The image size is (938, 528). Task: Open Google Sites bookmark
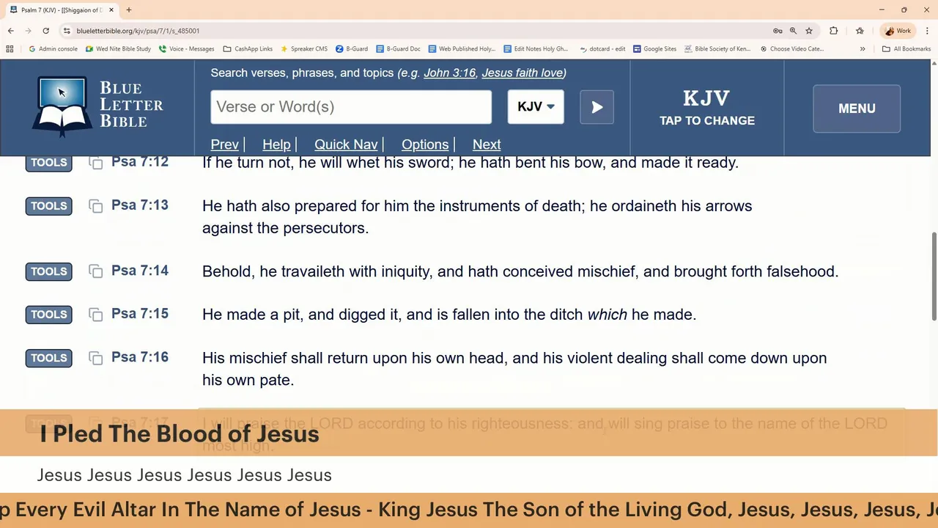point(654,49)
